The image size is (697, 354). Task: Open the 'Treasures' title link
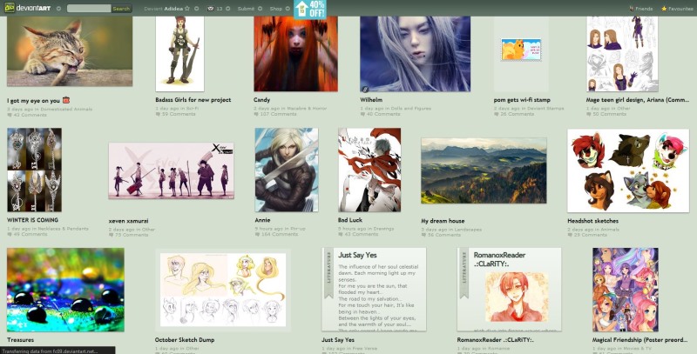click(20, 340)
